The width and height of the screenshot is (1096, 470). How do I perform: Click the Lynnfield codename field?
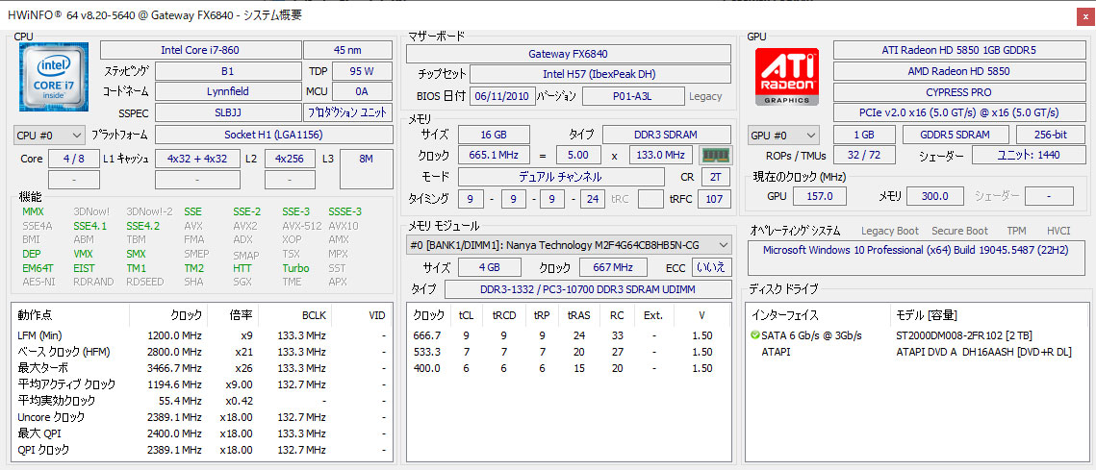[228, 91]
